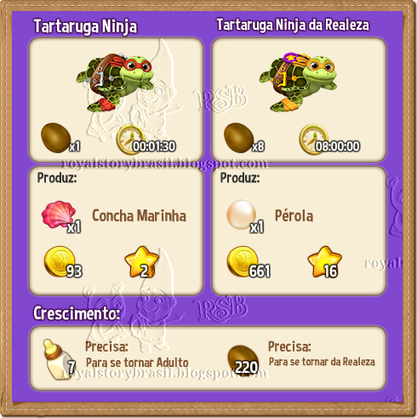Click the egg icon showing 220

[243, 360]
